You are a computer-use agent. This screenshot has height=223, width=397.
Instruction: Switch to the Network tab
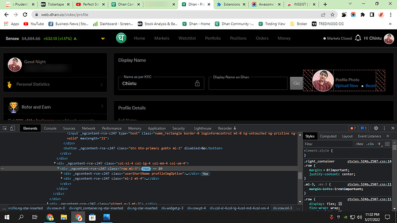[x=89, y=128]
